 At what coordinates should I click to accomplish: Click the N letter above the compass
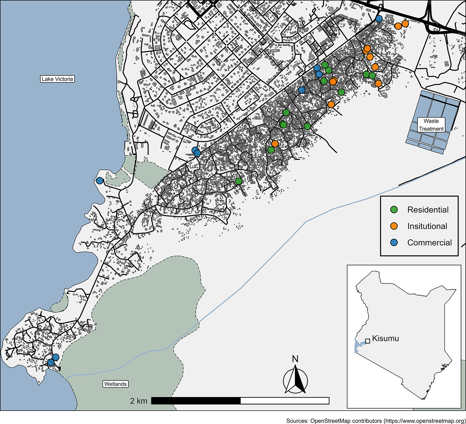[x=295, y=359]
